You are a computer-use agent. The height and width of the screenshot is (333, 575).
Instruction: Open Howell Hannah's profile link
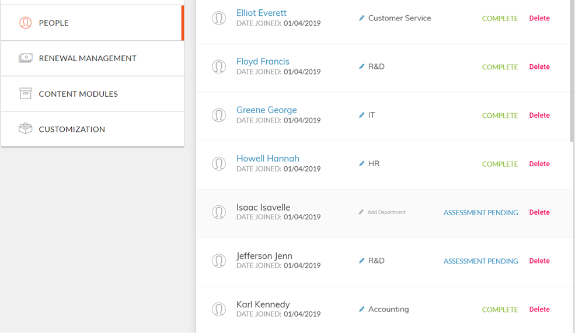click(x=268, y=158)
